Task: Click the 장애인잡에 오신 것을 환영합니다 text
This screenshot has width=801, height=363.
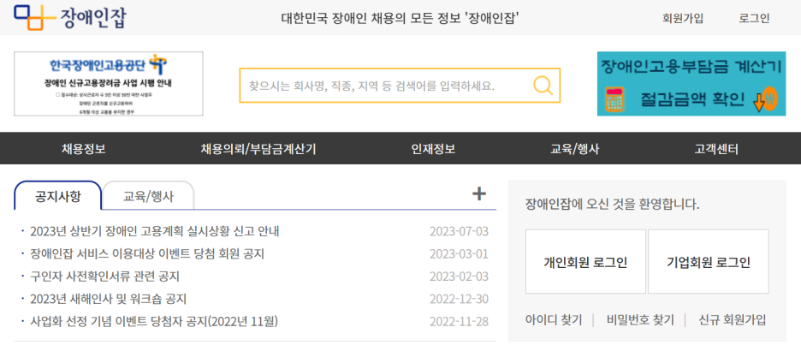Action: click(612, 205)
